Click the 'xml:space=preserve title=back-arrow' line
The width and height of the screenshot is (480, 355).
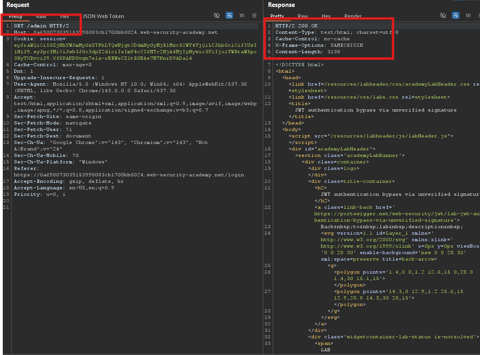coord(379,259)
